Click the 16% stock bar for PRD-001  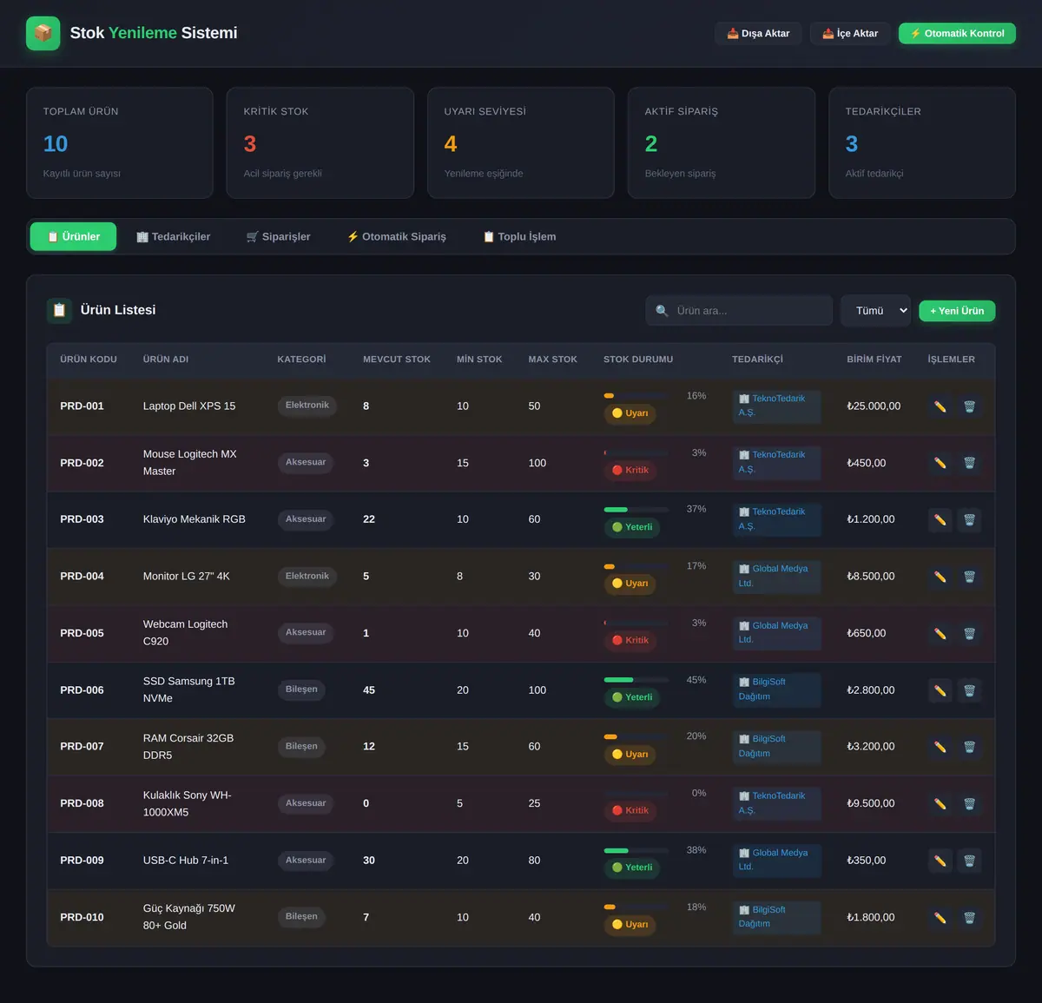pyautogui.click(x=636, y=396)
